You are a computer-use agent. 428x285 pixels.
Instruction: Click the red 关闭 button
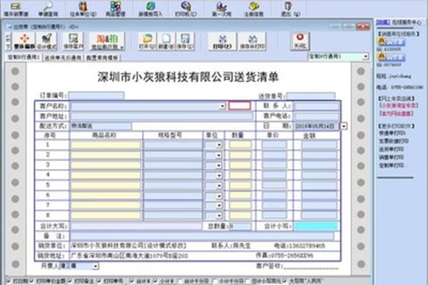pyautogui.click(x=300, y=41)
